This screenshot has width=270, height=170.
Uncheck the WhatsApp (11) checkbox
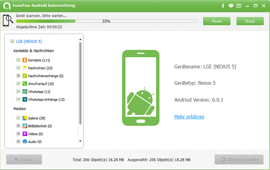pos(18,91)
